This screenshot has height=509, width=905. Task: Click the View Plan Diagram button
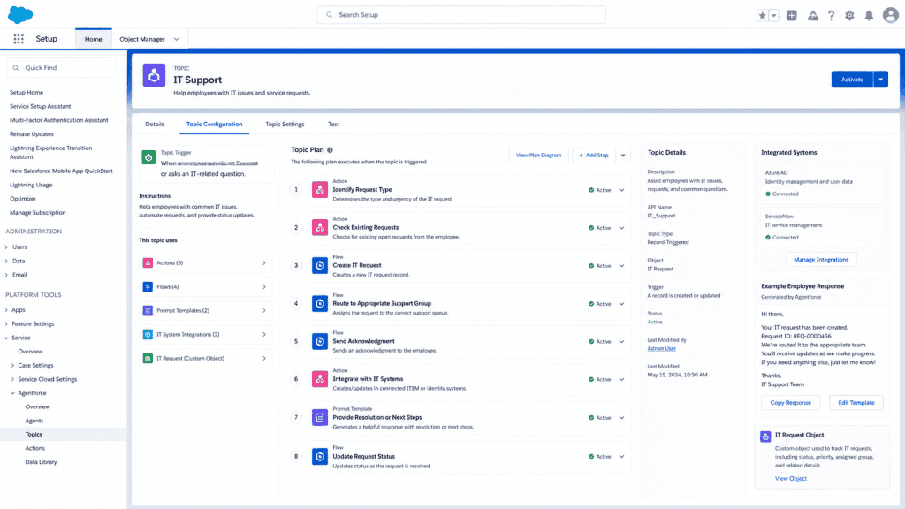(x=538, y=156)
